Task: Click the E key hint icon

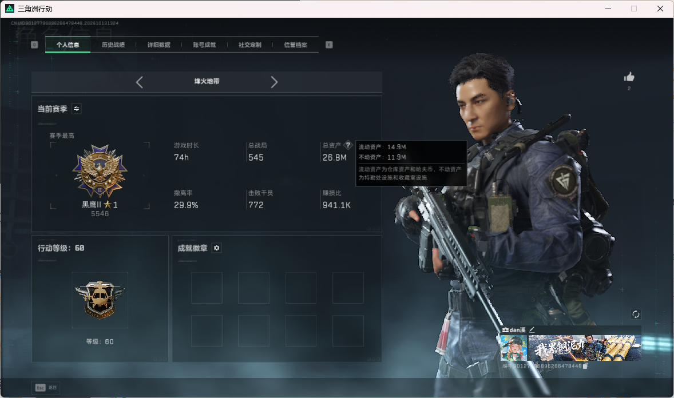Action: click(x=329, y=45)
